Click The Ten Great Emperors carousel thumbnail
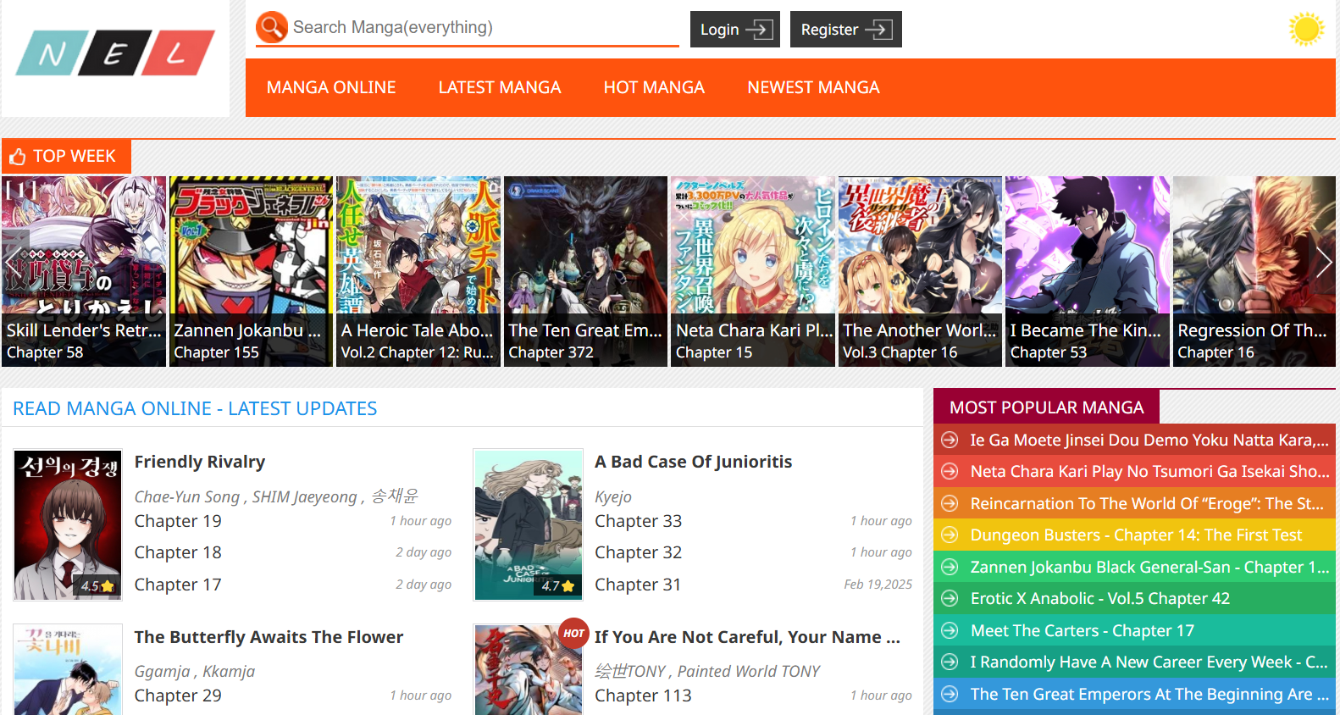Screen dimensions: 1340x715 click(585, 271)
